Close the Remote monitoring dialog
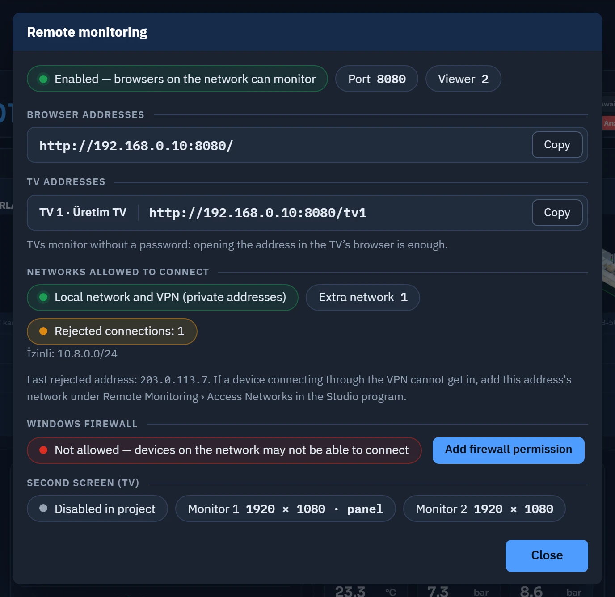The height and width of the screenshot is (597, 615). click(547, 555)
